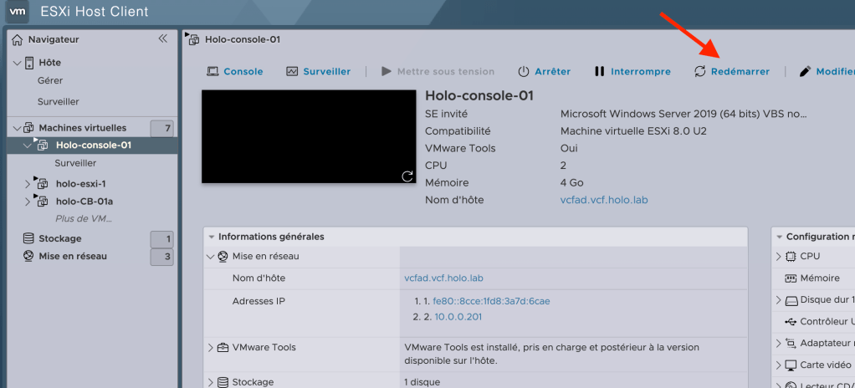The image size is (855, 388).
Task: Select Stockage in the navigator
Action: tap(60, 238)
